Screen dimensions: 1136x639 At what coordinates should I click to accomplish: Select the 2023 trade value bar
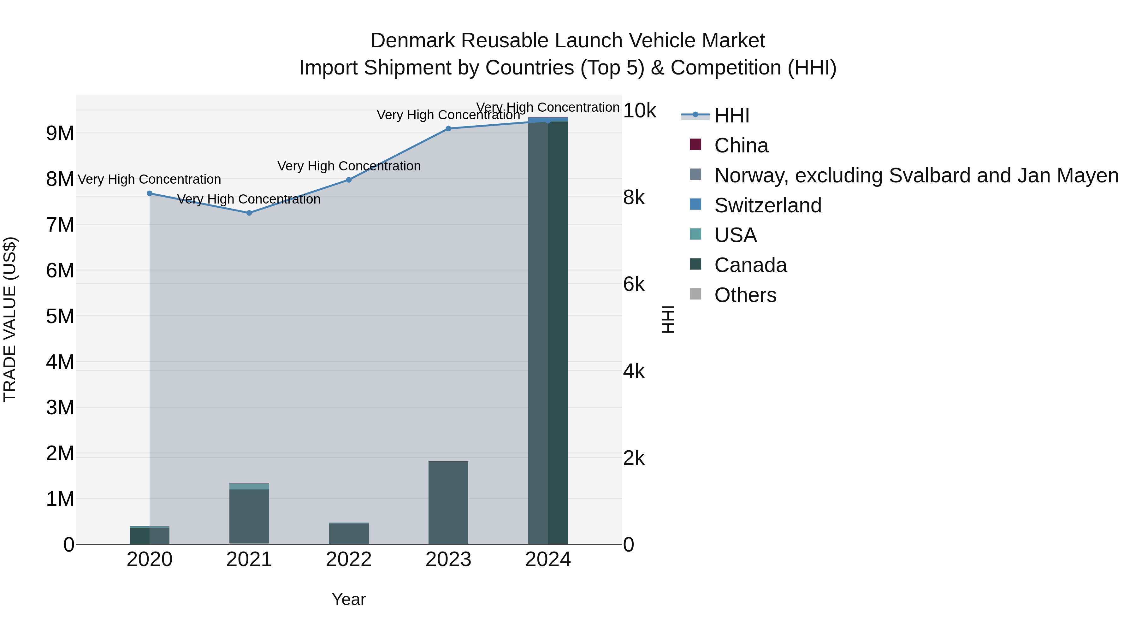tap(448, 503)
